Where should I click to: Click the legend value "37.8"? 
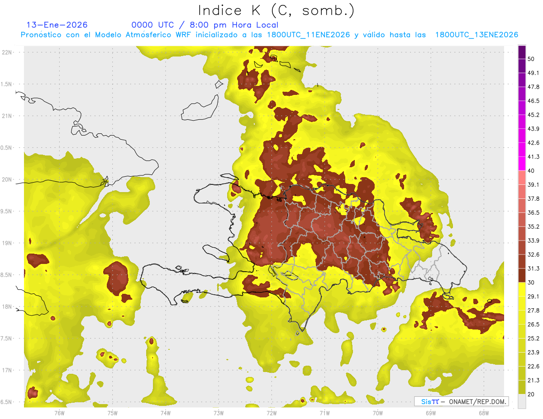[x=533, y=198]
